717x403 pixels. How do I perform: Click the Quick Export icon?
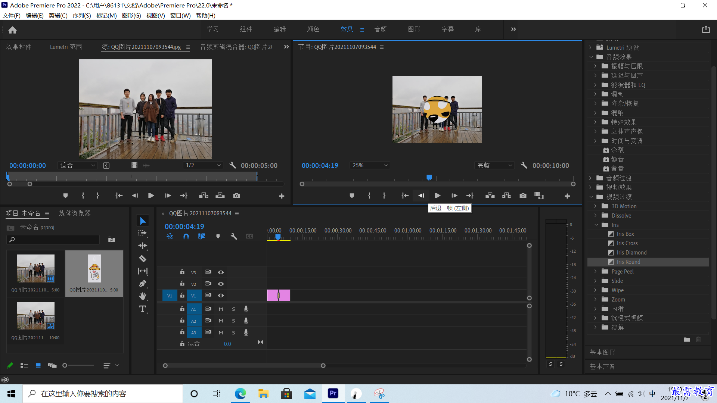tap(705, 29)
